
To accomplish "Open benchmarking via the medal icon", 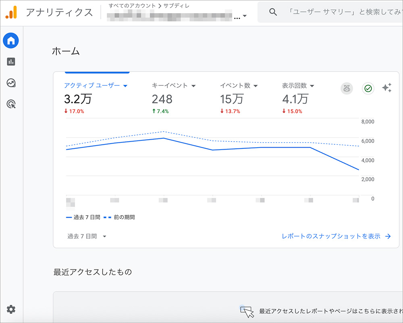I will (x=347, y=88).
